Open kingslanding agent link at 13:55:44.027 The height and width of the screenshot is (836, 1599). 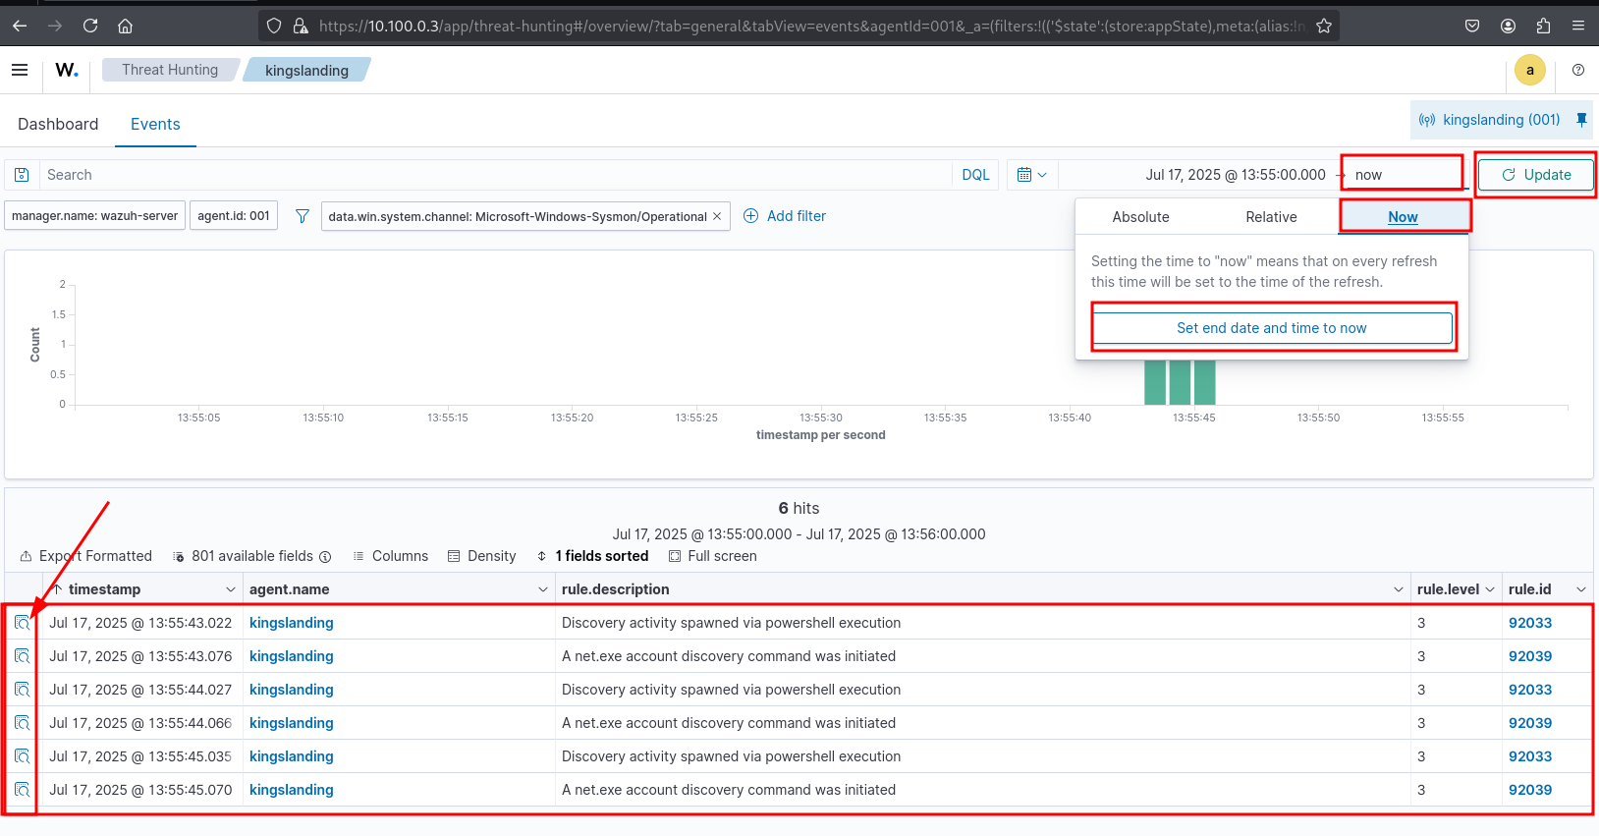click(292, 690)
